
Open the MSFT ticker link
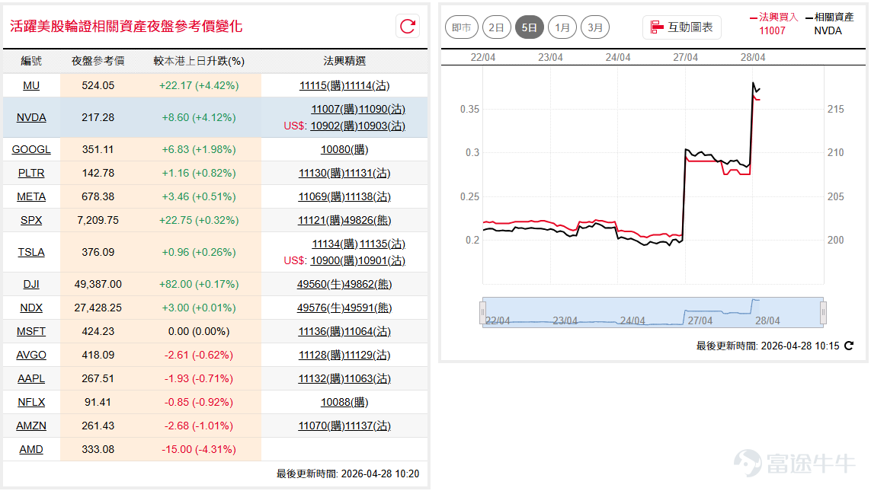pos(31,331)
